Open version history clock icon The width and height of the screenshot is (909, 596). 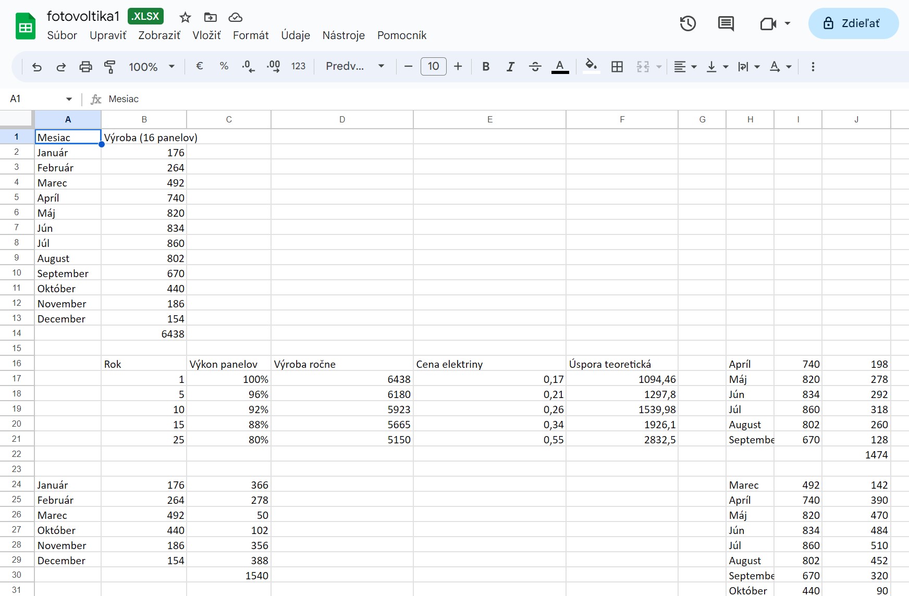pyautogui.click(x=687, y=23)
